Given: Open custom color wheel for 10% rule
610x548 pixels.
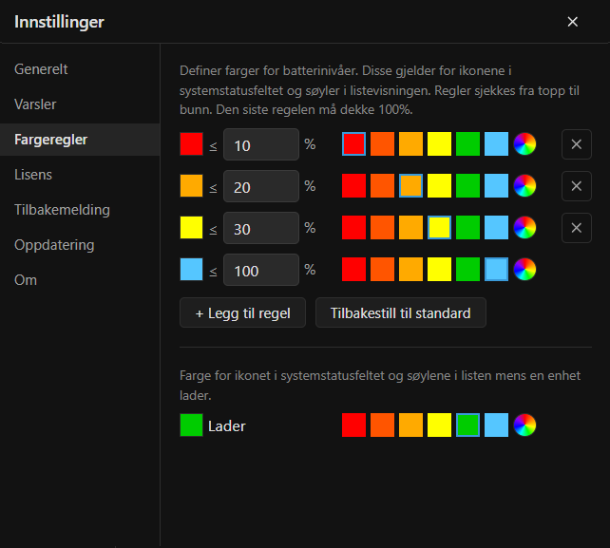Looking at the screenshot, I should click(524, 144).
